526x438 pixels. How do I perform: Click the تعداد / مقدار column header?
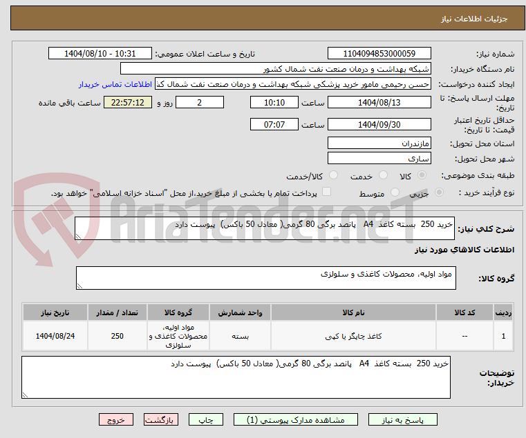[x=117, y=312]
